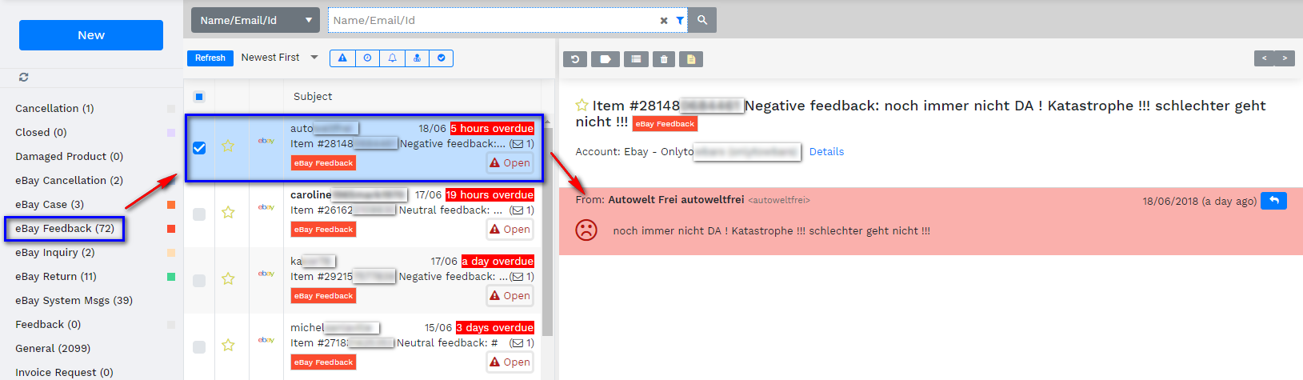Click the bell notification filter icon
Image resolution: width=1303 pixels, height=380 pixels.
(392, 58)
